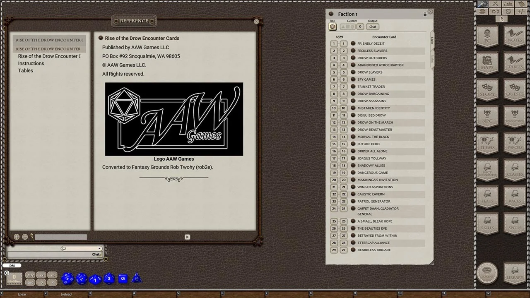Click the Chat output button in Faction 1
The width and height of the screenshot is (530, 298).
point(373,27)
